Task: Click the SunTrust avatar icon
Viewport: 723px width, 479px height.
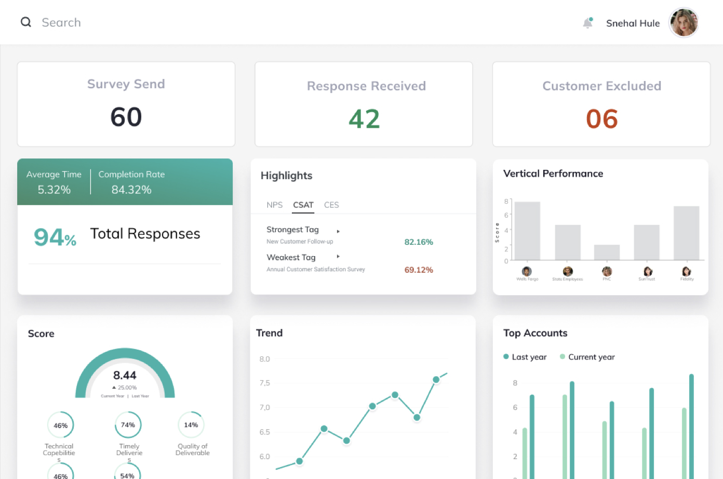Action: [648, 271]
